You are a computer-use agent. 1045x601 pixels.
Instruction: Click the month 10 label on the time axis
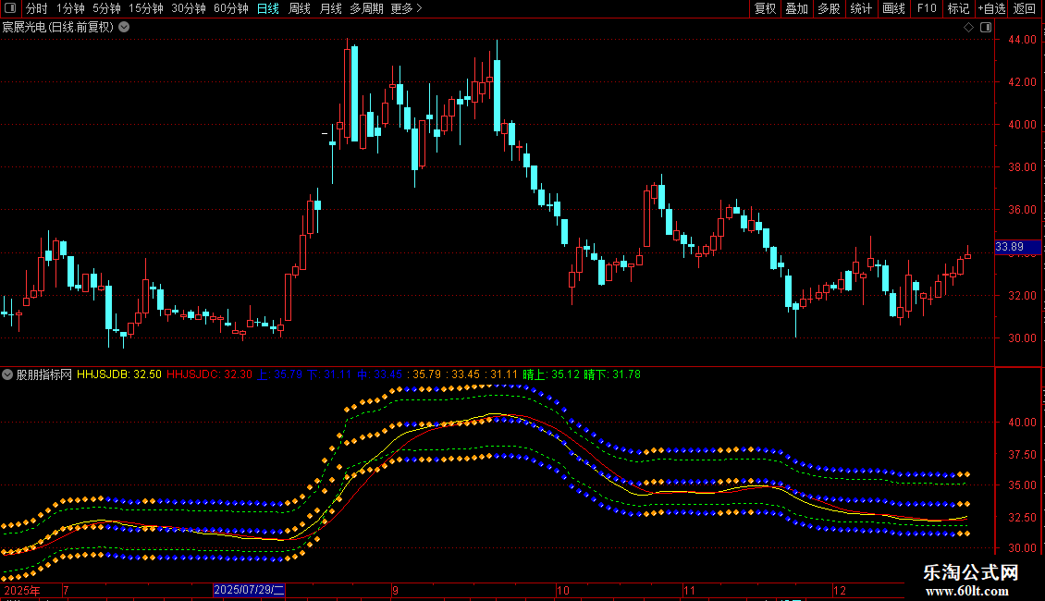563,590
